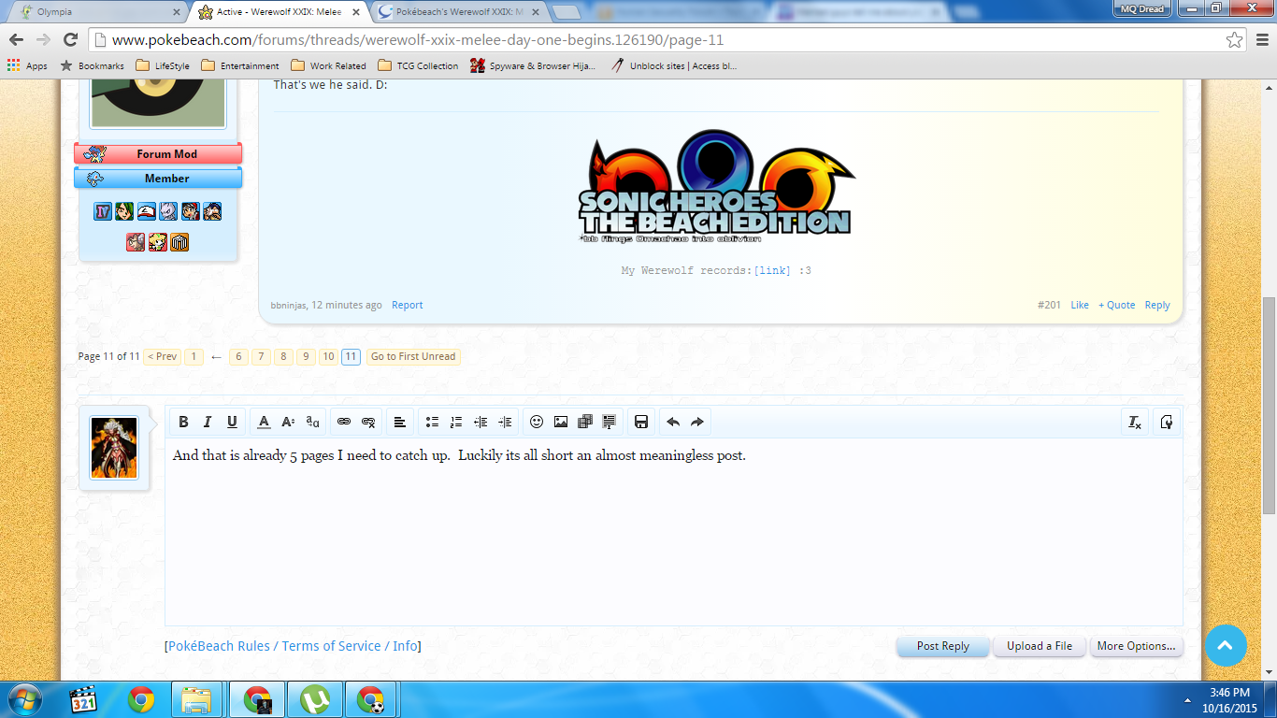Open the font family dropdown
Image resolution: width=1277 pixels, height=718 pixels.
(313, 423)
